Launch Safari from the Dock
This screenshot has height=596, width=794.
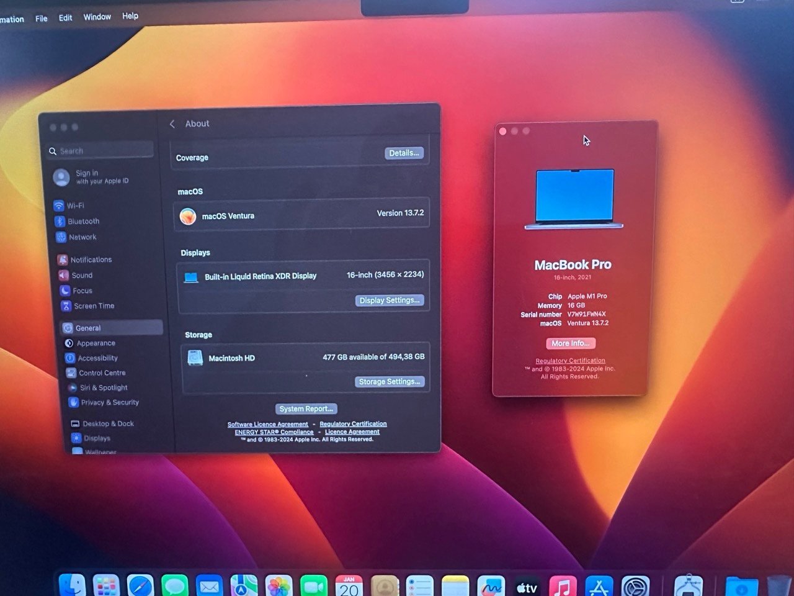point(140,585)
